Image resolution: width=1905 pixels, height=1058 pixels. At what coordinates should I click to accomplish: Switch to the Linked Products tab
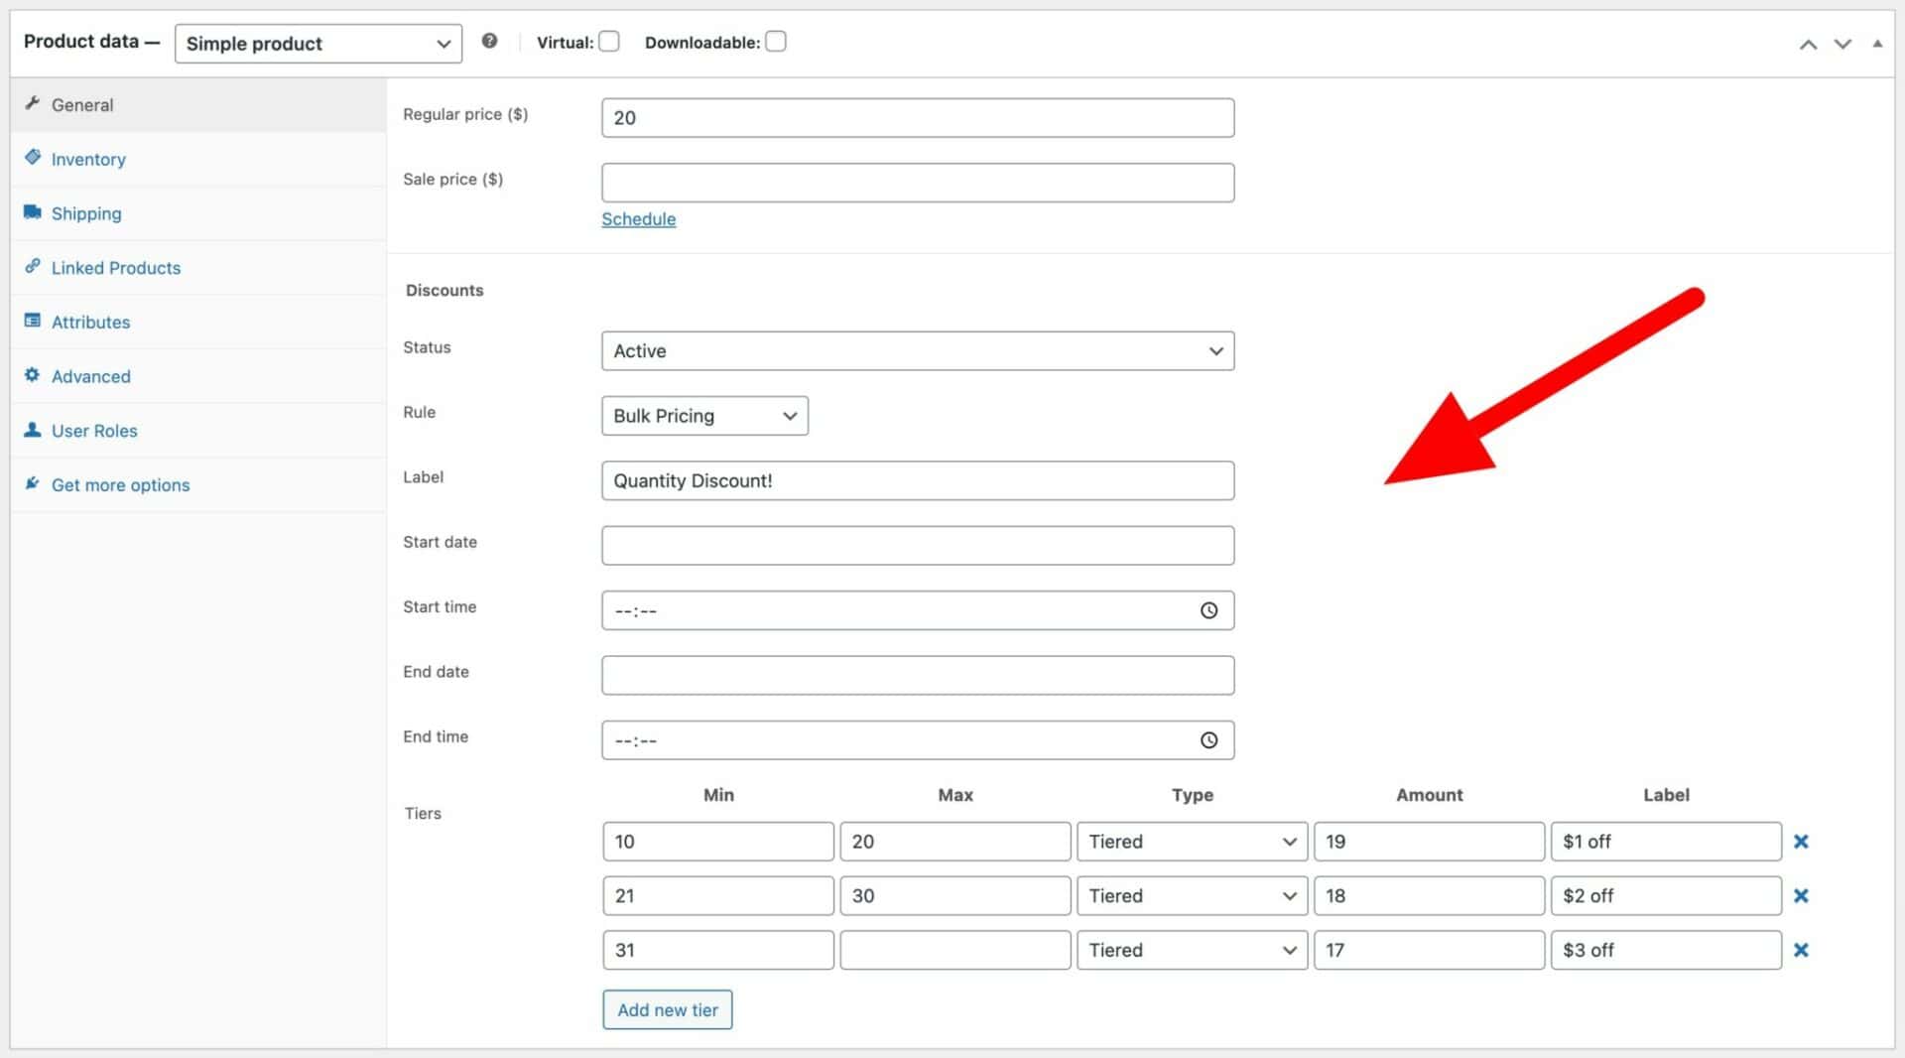pos(198,268)
